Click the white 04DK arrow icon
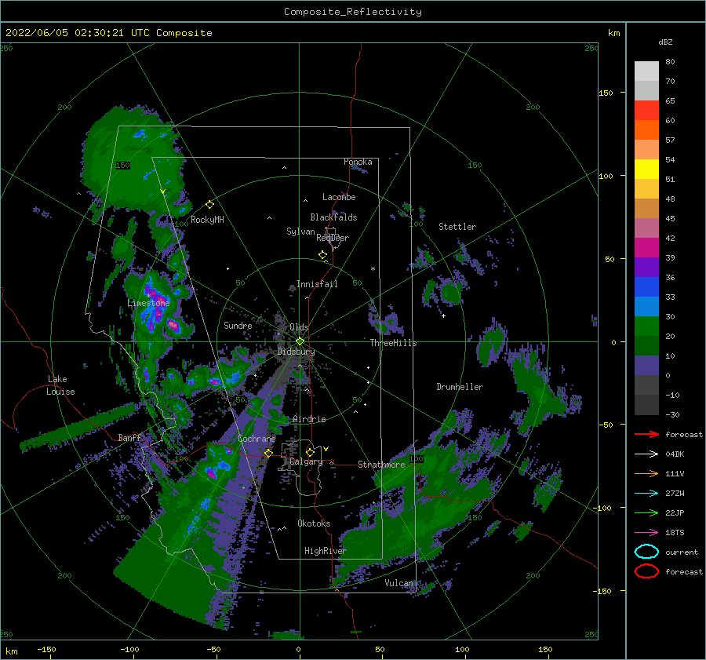This screenshot has height=660, width=706. [646, 454]
